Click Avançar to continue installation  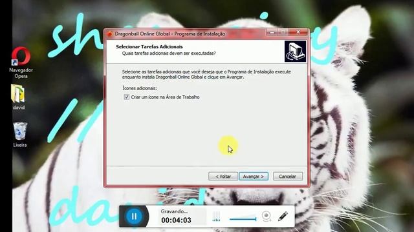tap(254, 176)
